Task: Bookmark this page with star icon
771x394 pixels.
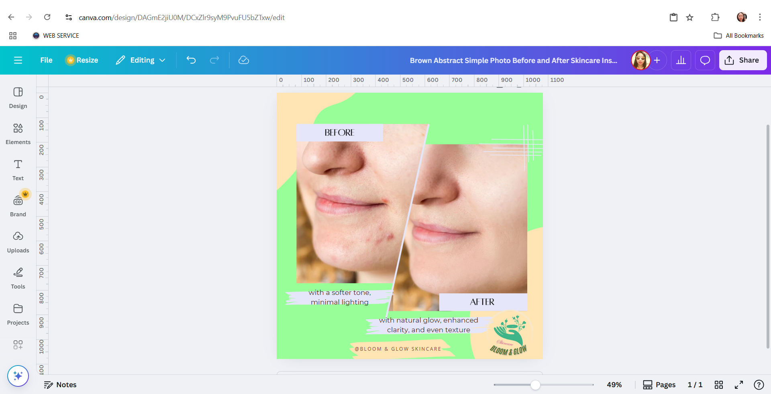Action: [x=690, y=17]
